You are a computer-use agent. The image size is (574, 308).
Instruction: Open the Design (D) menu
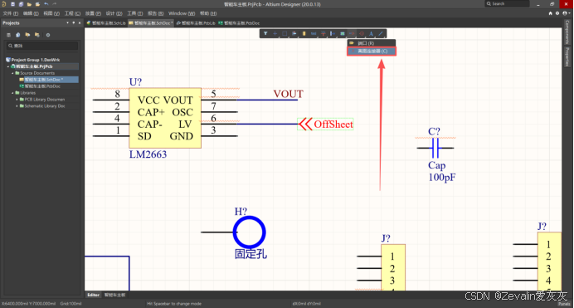[x=114, y=13]
